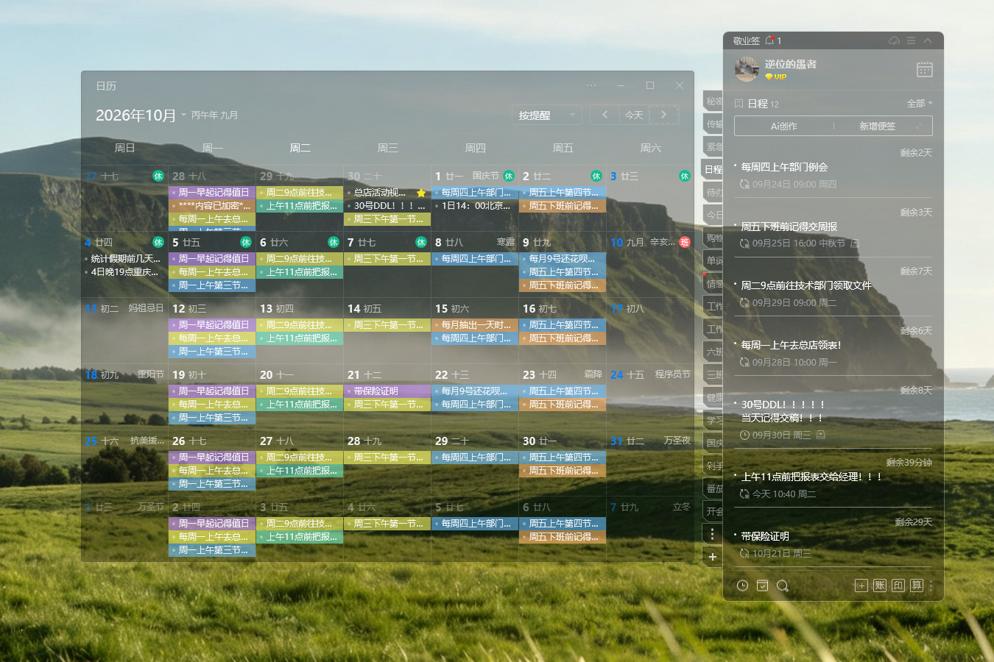Screen dimensions: 994x662
Task: Open the 敬业签 hamburger menu
Action: (x=912, y=40)
